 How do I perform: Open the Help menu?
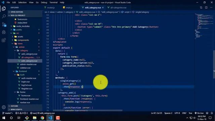62,2
